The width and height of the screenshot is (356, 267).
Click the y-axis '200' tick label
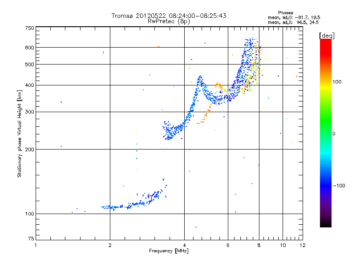point(29,150)
